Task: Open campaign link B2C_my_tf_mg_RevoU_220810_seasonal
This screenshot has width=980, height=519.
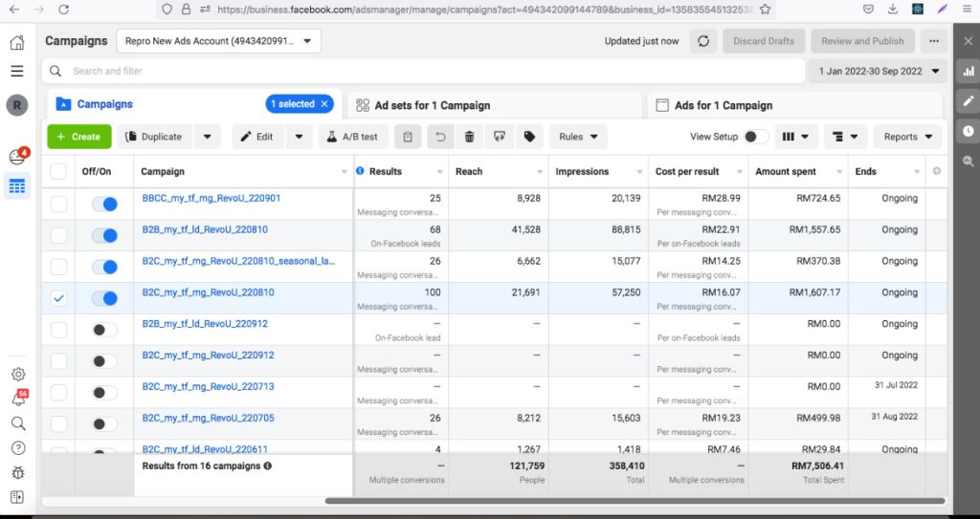Action: point(238,261)
